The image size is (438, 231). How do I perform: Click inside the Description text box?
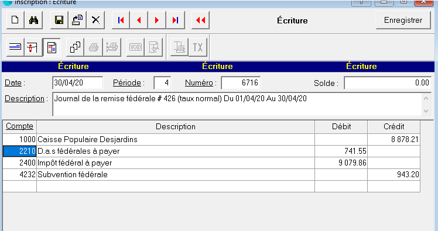(237, 104)
